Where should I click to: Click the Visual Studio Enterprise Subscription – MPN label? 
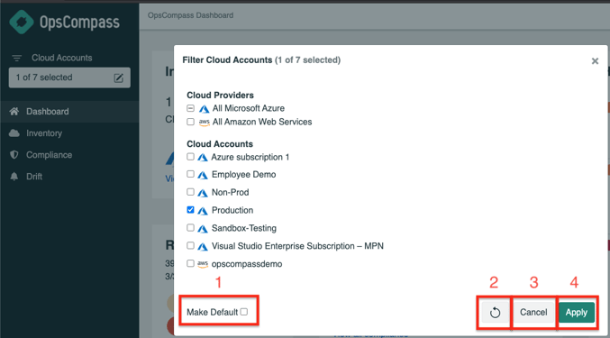pos(297,246)
